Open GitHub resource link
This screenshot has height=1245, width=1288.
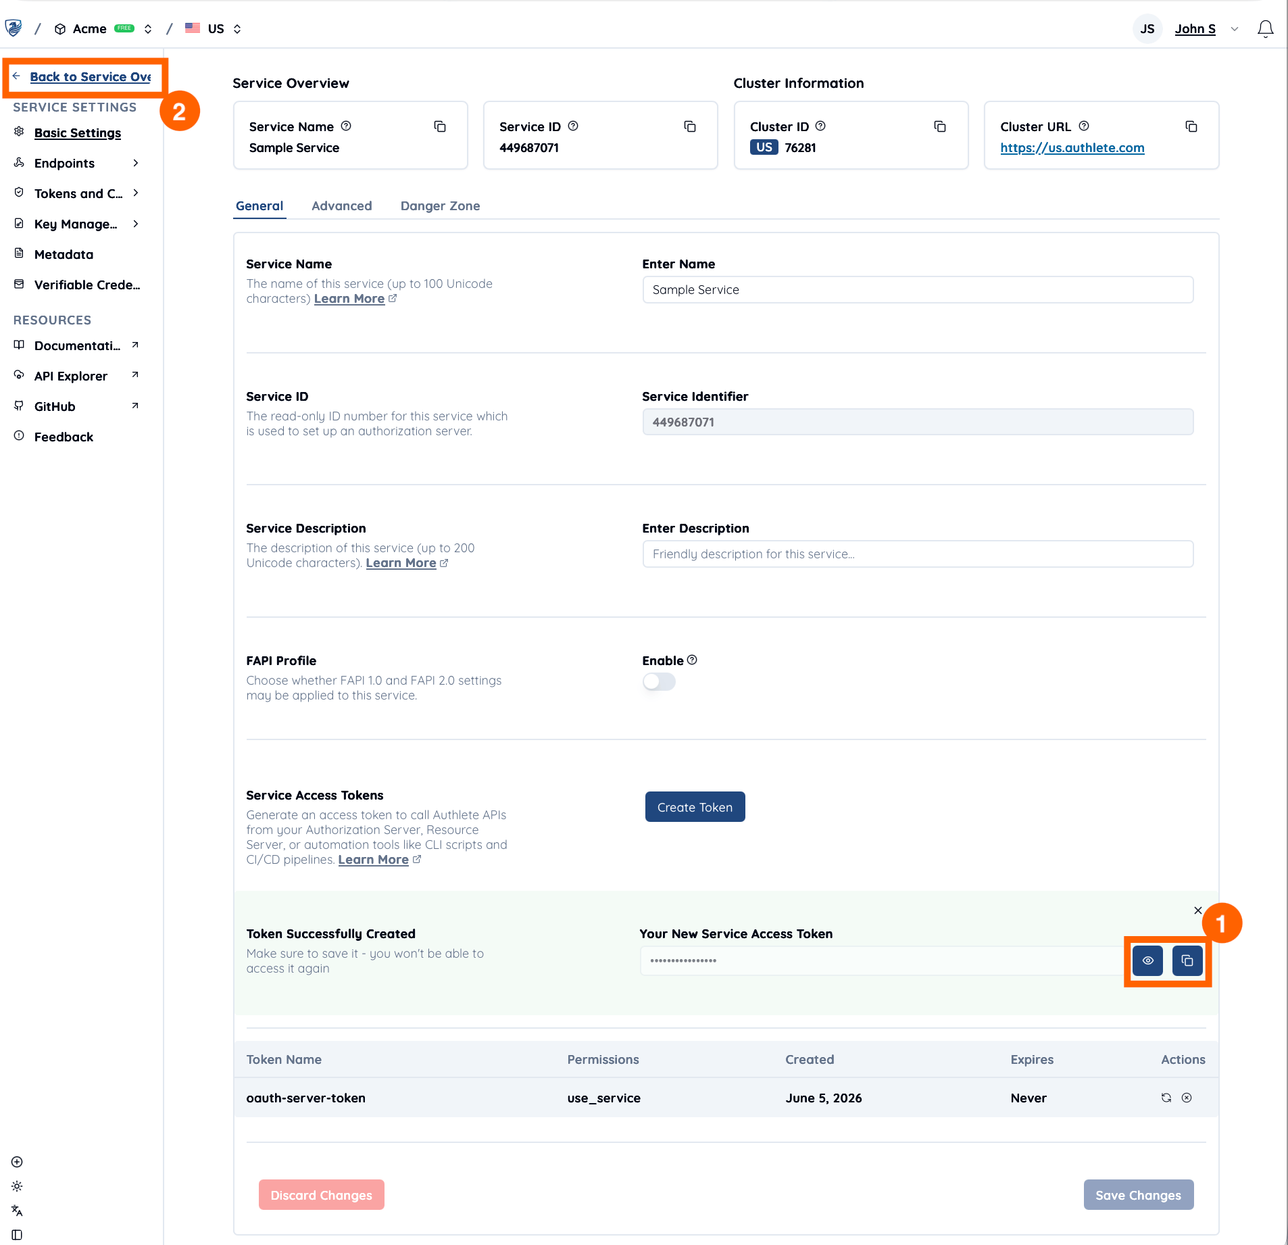pyautogui.click(x=55, y=406)
